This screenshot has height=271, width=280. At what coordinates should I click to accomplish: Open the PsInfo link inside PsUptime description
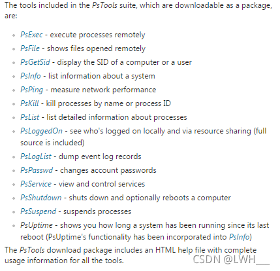[x=240, y=237]
